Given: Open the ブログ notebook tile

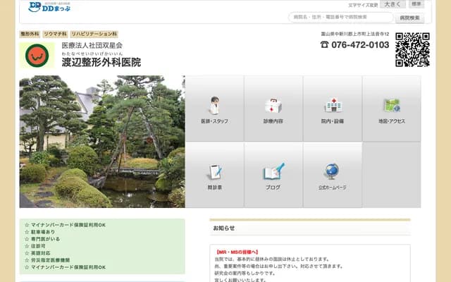Looking at the screenshot, I should point(273,175).
